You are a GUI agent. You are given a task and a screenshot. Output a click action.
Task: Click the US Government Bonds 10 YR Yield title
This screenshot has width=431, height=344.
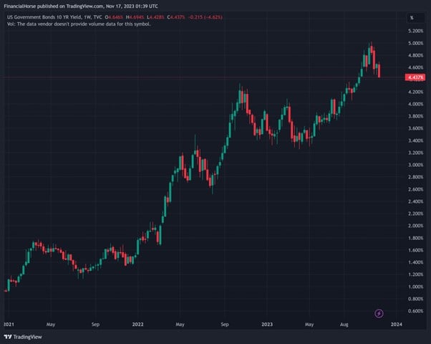click(x=54, y=17)
